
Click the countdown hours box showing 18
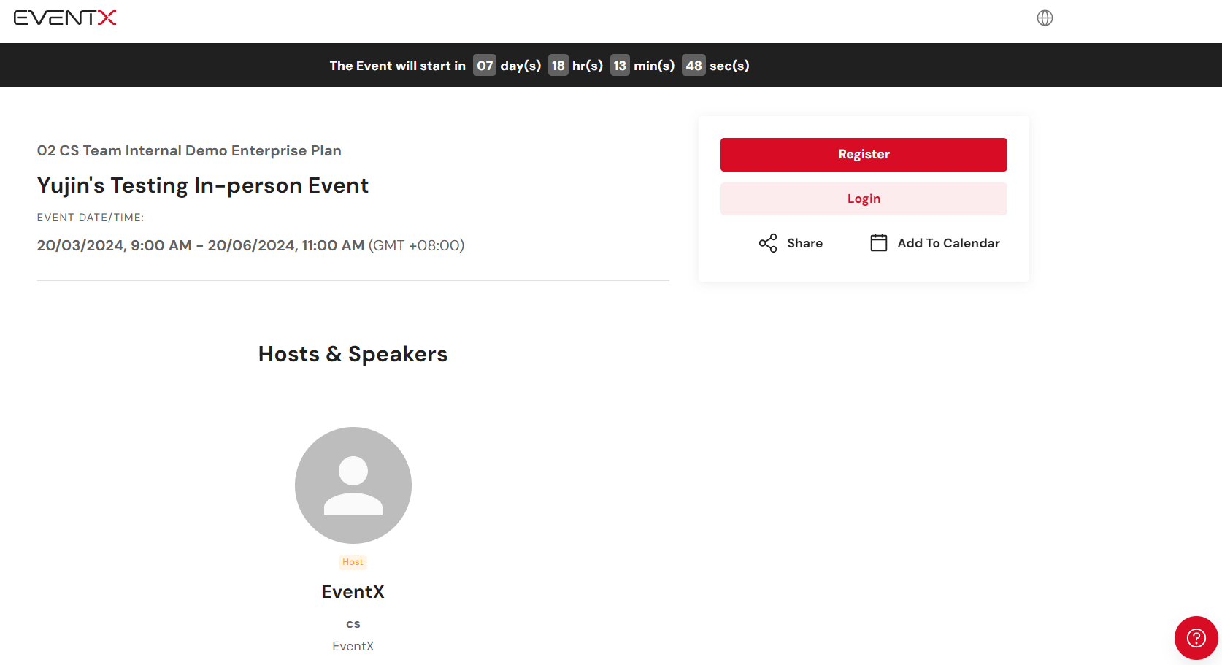tap(558, 66)
